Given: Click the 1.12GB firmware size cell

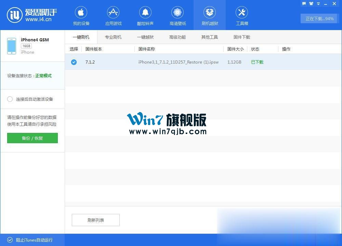Looking at the screenshot, I should [x=234, y=62].
